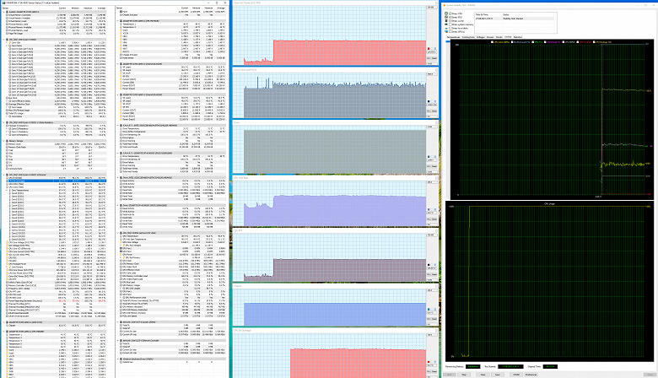Enable the Stress GPU(s) checkbox

click(x=450, y=31)
